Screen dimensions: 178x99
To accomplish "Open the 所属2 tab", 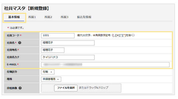I will 48,17.
